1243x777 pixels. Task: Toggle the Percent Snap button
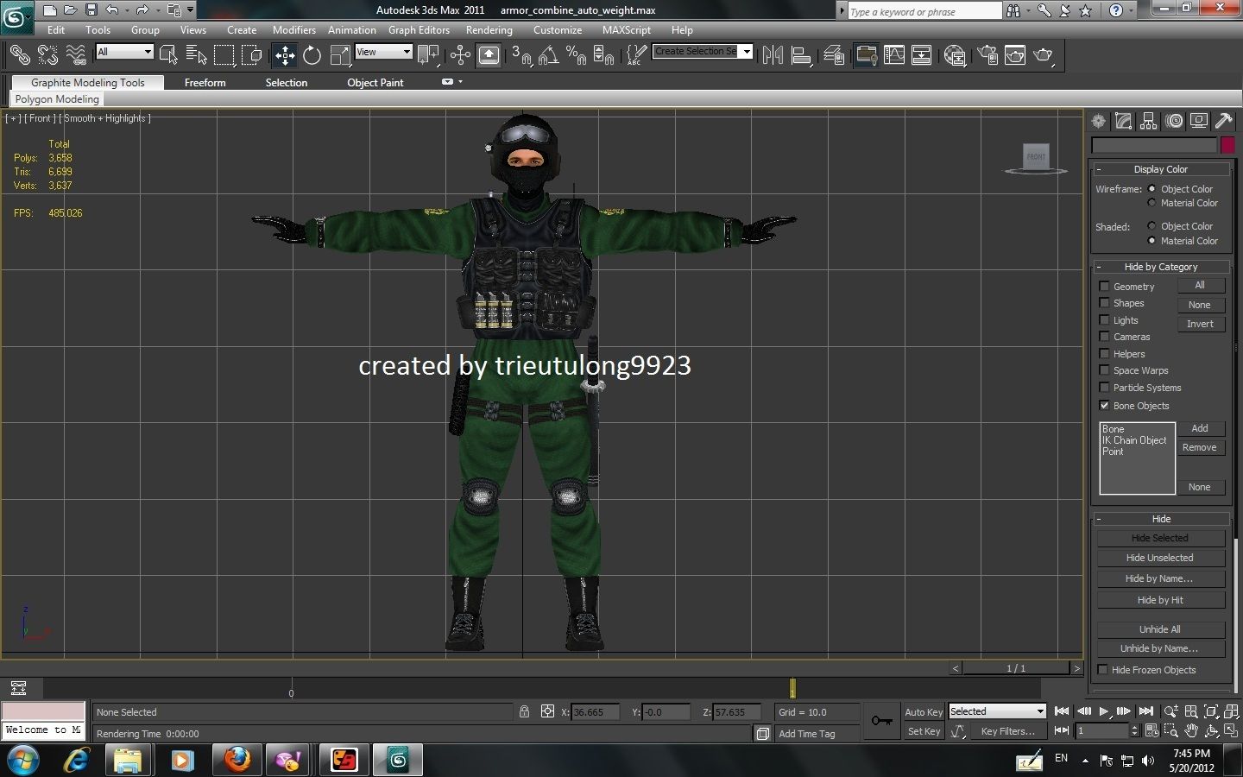click(576, 55)
